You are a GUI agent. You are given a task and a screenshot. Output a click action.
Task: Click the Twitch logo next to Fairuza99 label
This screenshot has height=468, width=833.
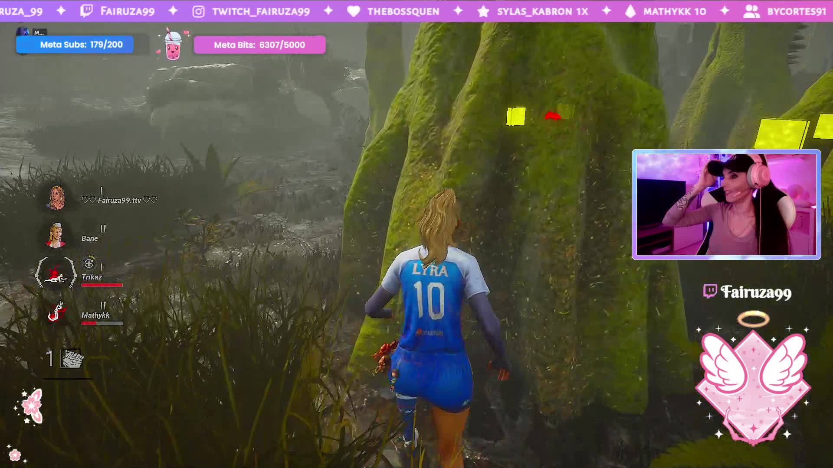point(710,291)
